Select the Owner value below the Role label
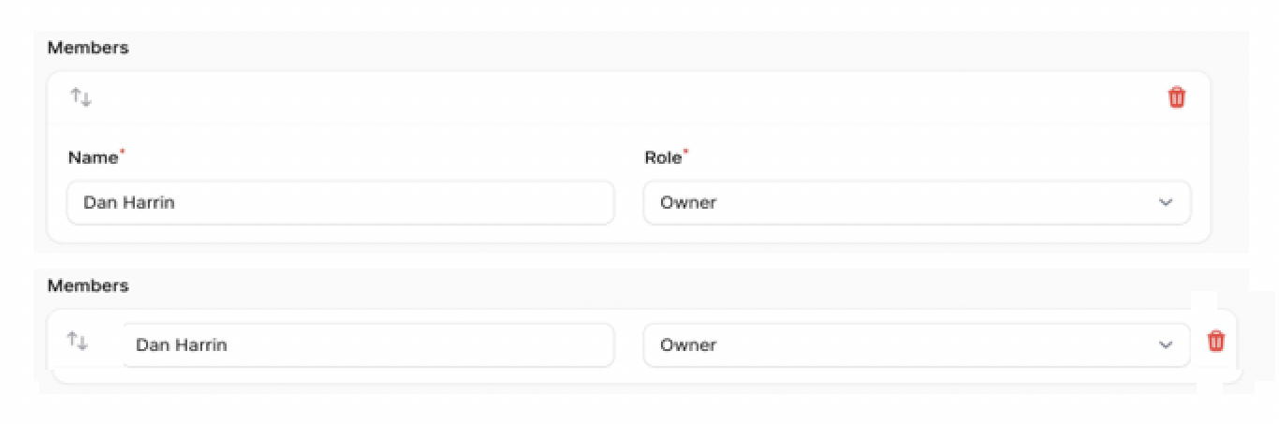 [688, 203]
